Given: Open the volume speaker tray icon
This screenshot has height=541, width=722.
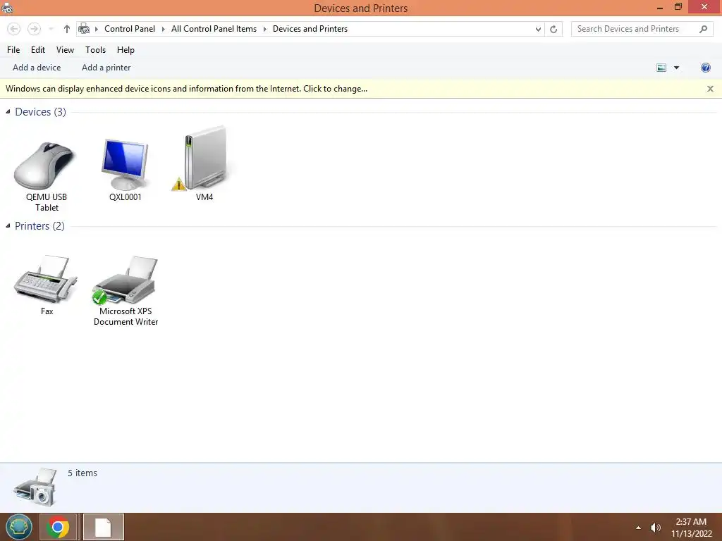Looking at the screenshot, I should click(x=655, y=528).
